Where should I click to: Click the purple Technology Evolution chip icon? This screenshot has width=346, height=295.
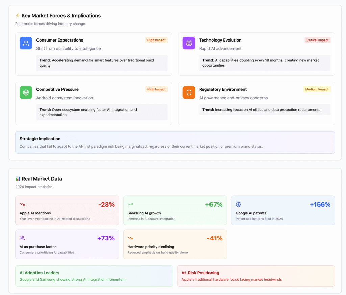tap(189, 43)
